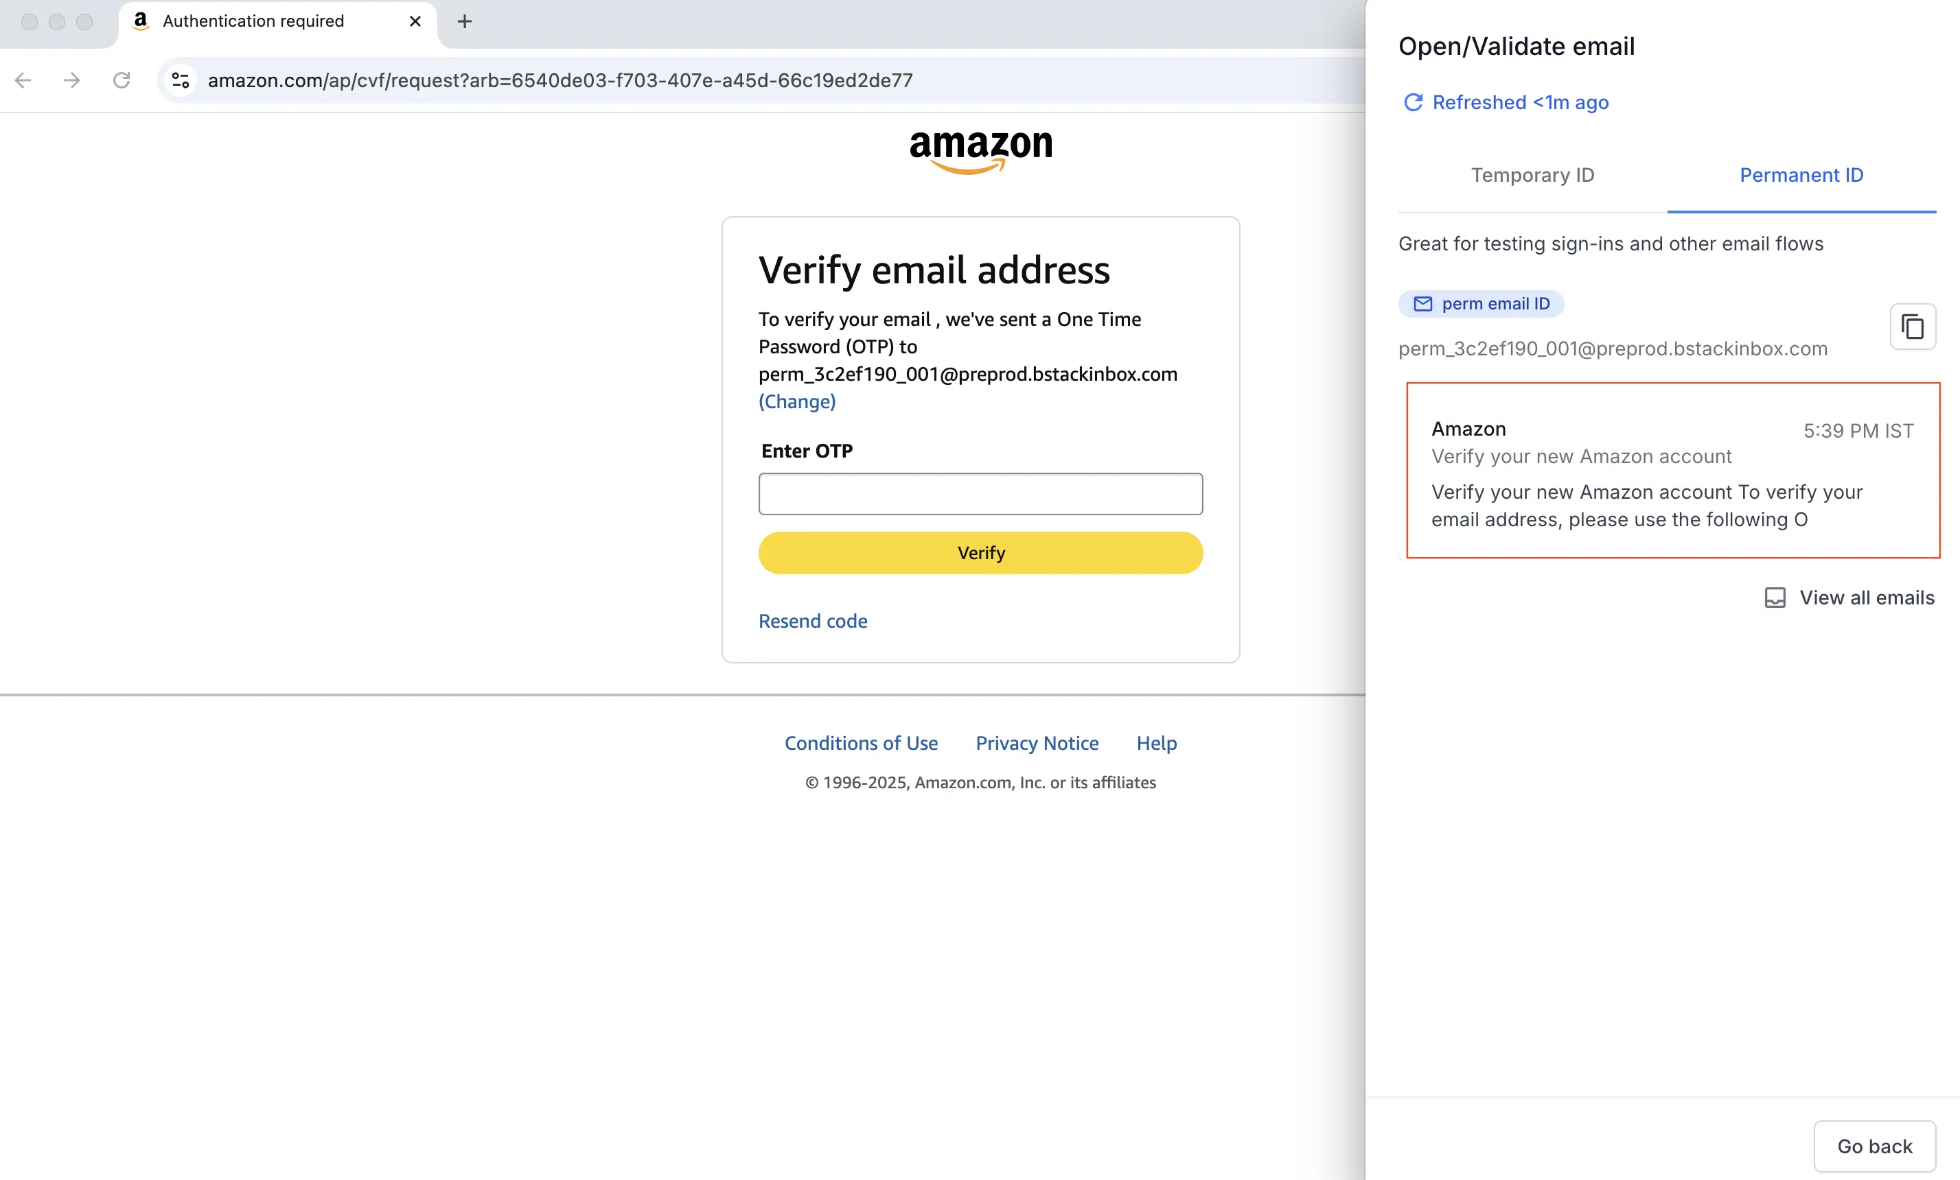This screenshot has height=1180, width=1960.
Task: Open a new browser tab
Action: pyautogui.click(x=465, y=21)
